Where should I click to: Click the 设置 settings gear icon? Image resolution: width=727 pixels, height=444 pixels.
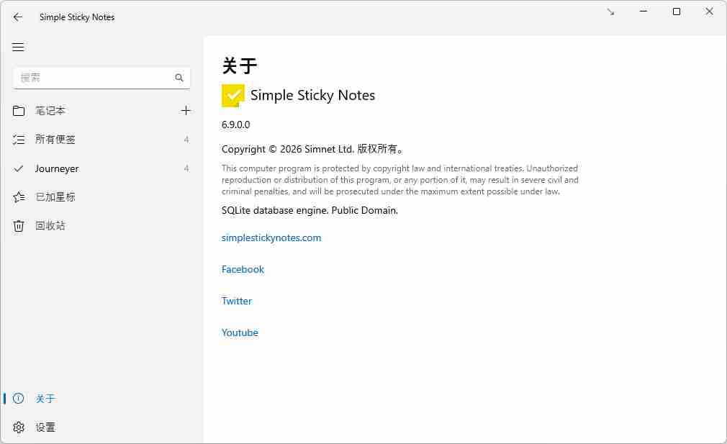tap(18, 427)
